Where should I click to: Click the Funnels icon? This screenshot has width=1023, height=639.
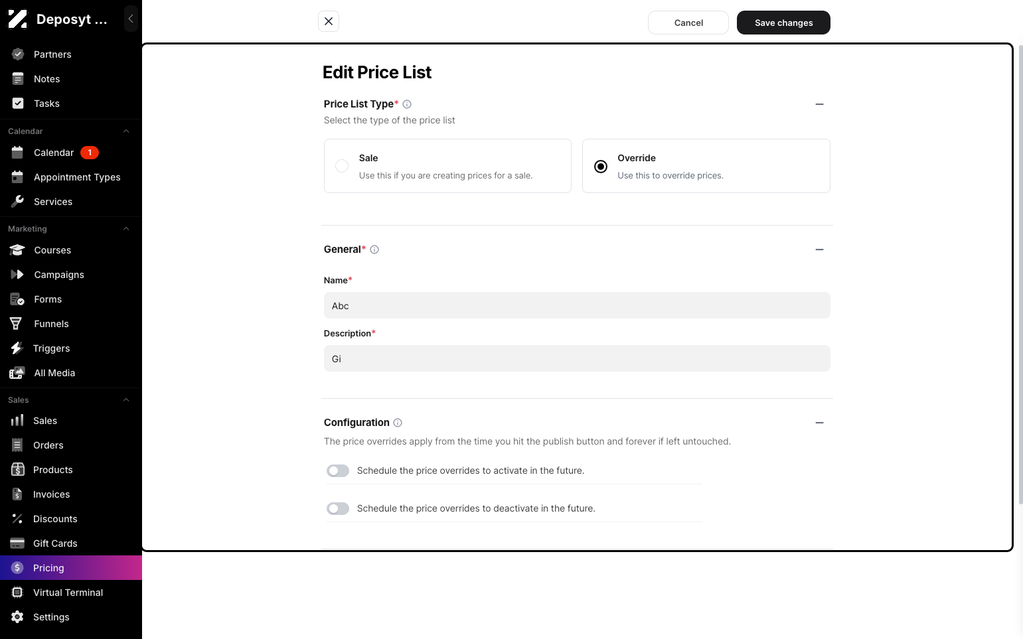[x=16, y=324]
